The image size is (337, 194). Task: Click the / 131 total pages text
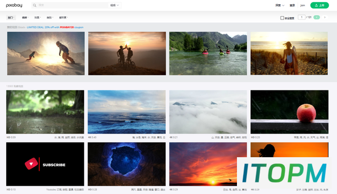tap(309, 17)
